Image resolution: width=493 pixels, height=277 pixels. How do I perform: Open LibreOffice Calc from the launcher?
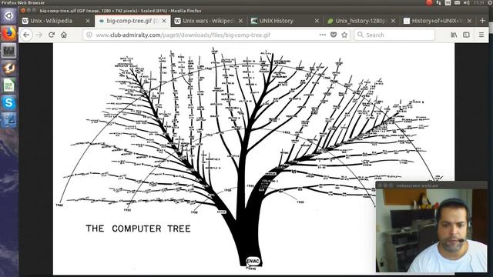click(x=8, y=85)
